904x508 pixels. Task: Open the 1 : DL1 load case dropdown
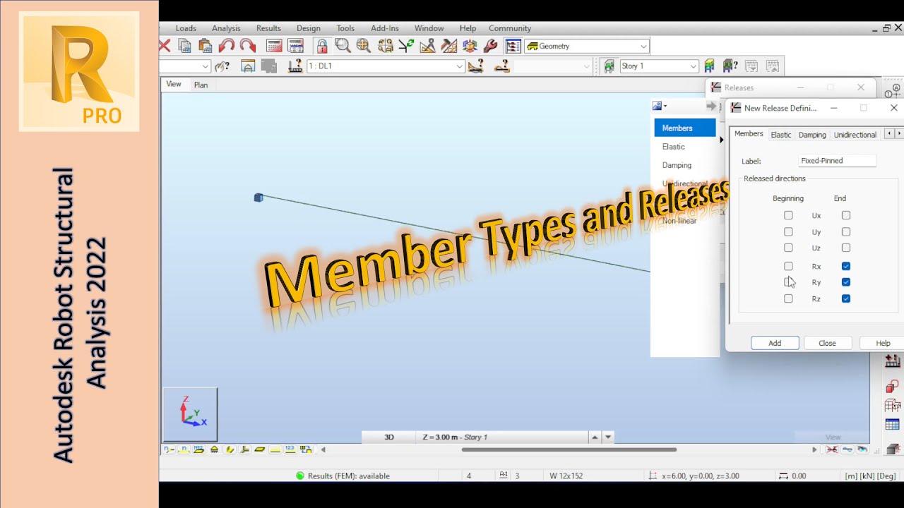[x=459, y=66]
